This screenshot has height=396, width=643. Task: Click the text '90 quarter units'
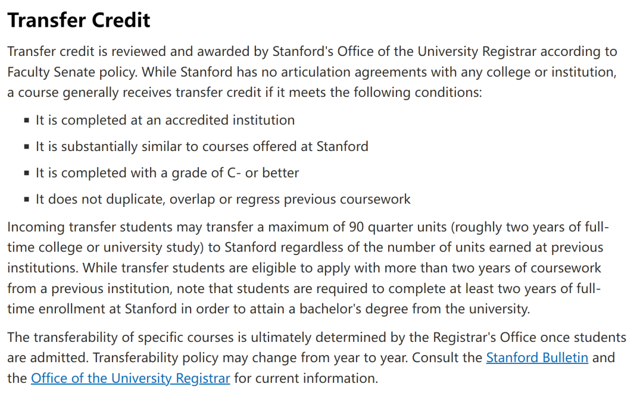(x=397, y=227)
